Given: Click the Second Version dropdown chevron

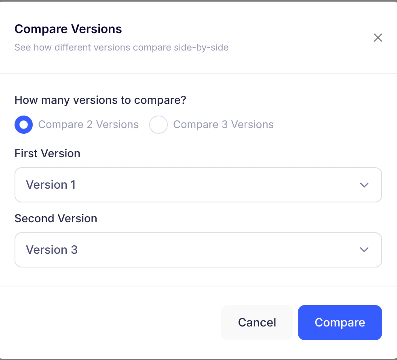Looking at the screenshot, I should click(364, 250).
